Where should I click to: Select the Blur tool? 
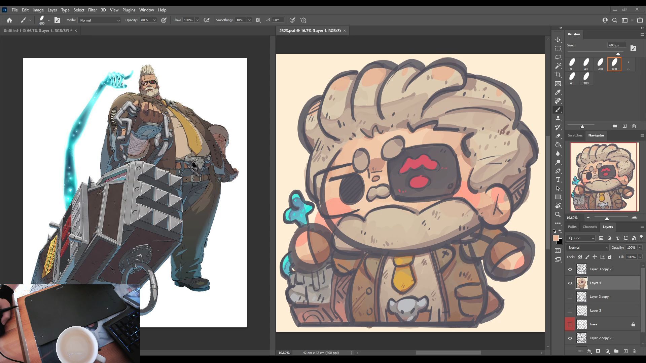click(558, 154)
